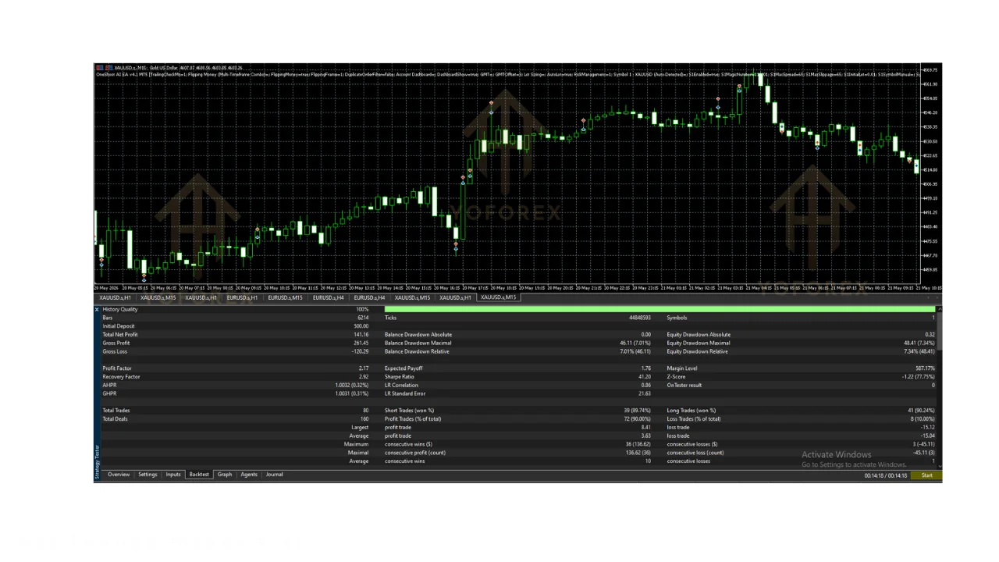Viewport: 999px width, 562px height.
Task: Click Balance Drawdown Absolute label
Action: [x=418, y=335]
